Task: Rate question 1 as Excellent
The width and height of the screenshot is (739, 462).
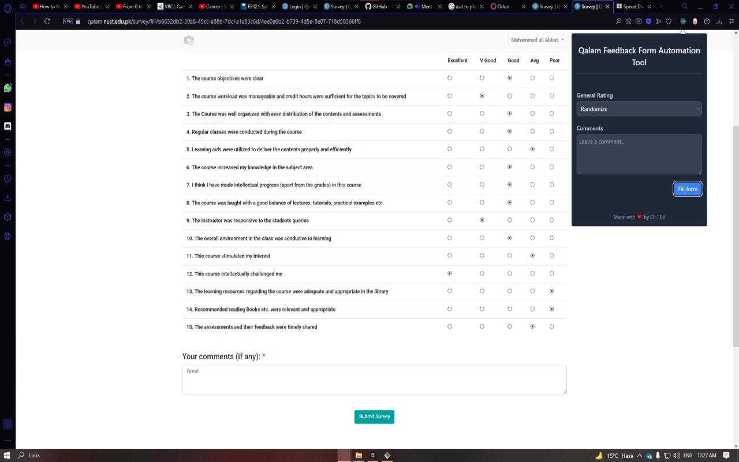Action: [450, 78]
